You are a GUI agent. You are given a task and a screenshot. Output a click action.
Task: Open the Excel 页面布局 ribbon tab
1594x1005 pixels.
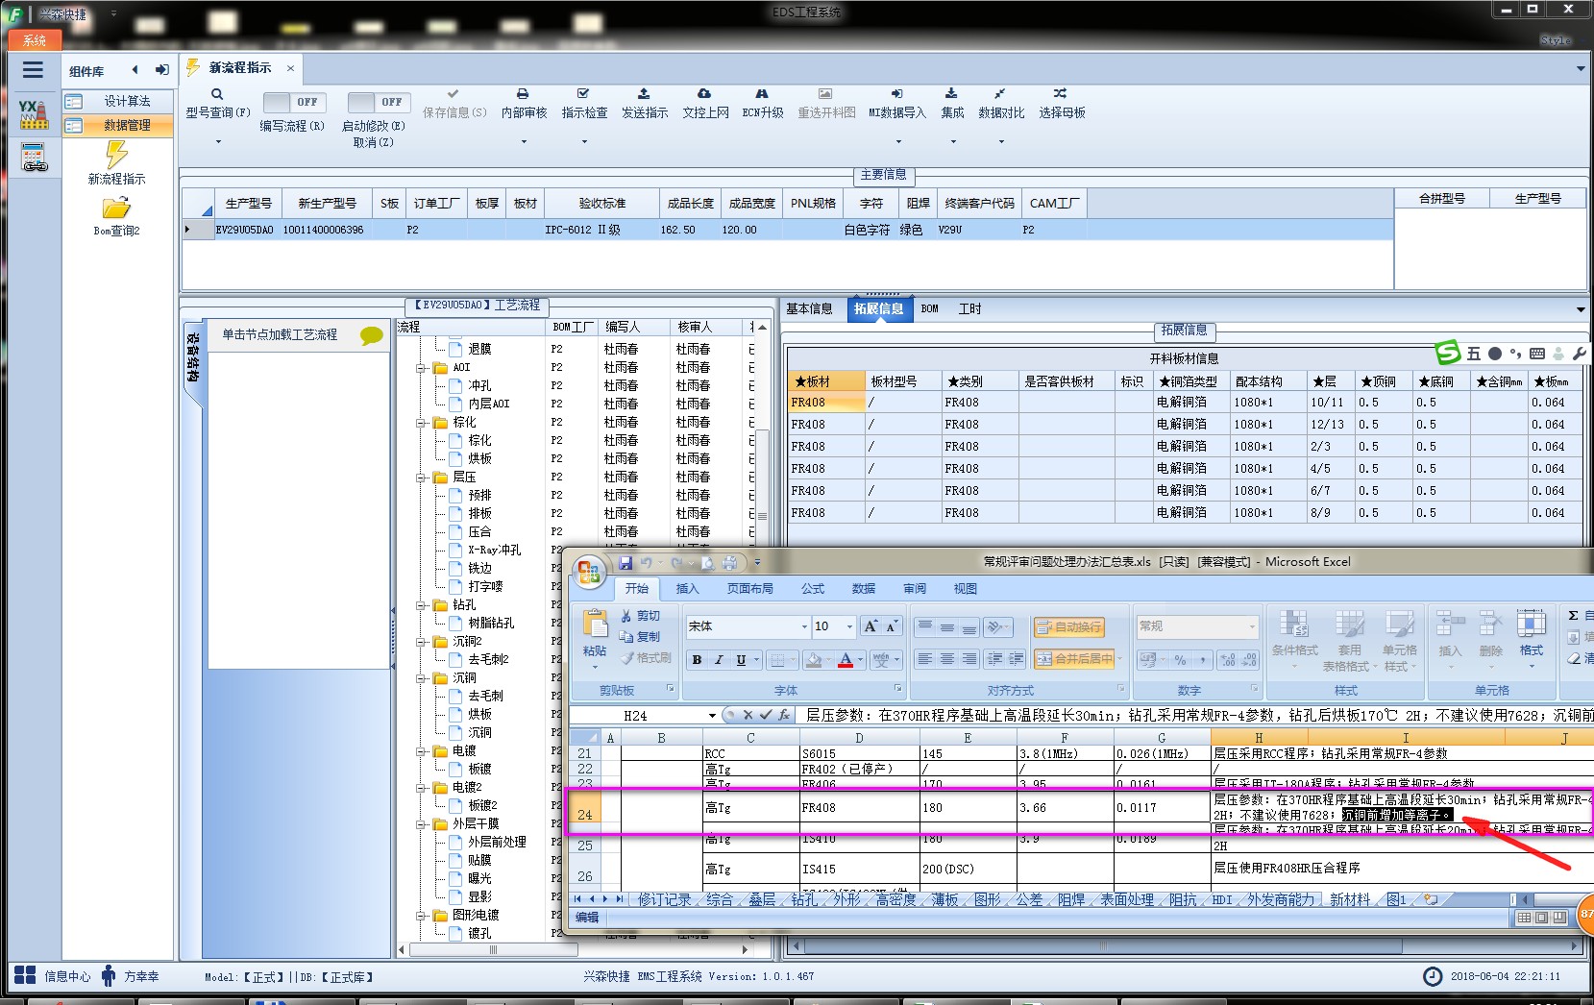pos(749,589)
